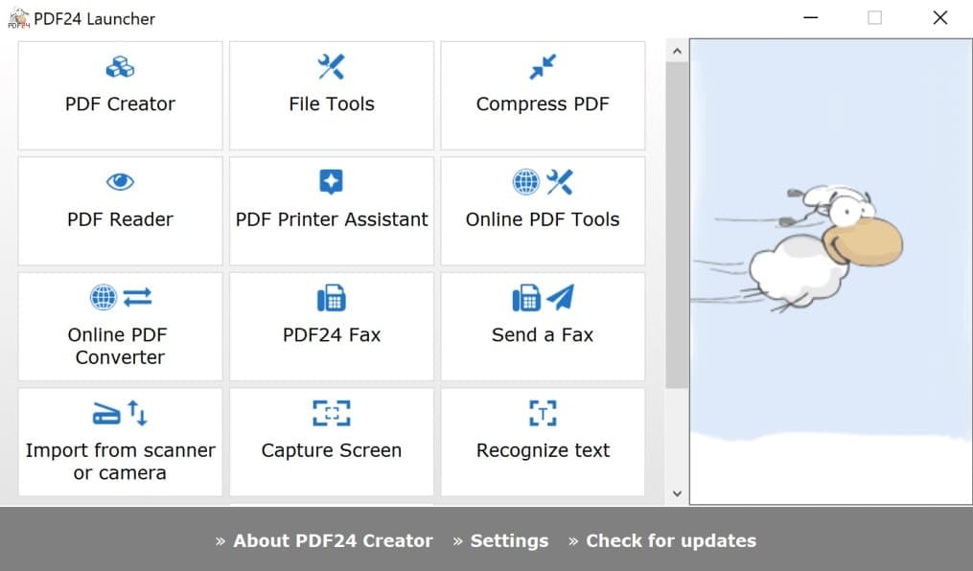Start the Capture Screen tool
The height and width of the screenshot is (571, 973).
(x=332, y=442)
